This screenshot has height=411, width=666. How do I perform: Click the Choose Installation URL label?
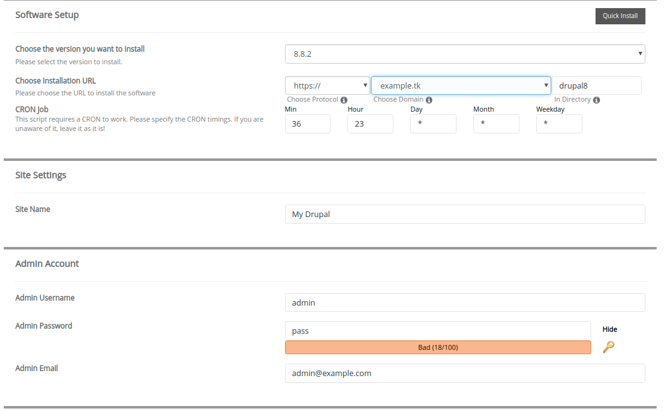(55, 80)
